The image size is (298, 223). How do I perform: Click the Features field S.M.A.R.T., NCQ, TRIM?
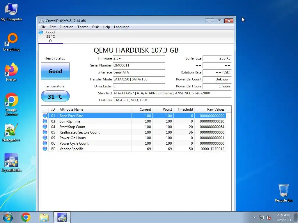(x=172, y=100)
